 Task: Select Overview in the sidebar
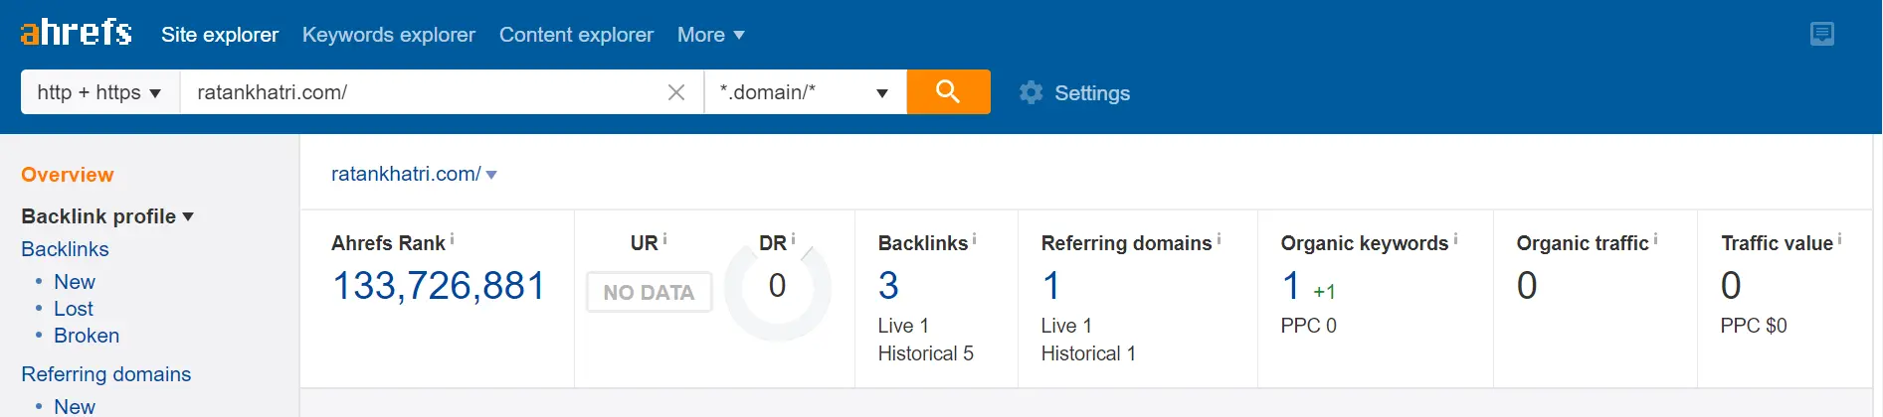[x=68, y=175]
